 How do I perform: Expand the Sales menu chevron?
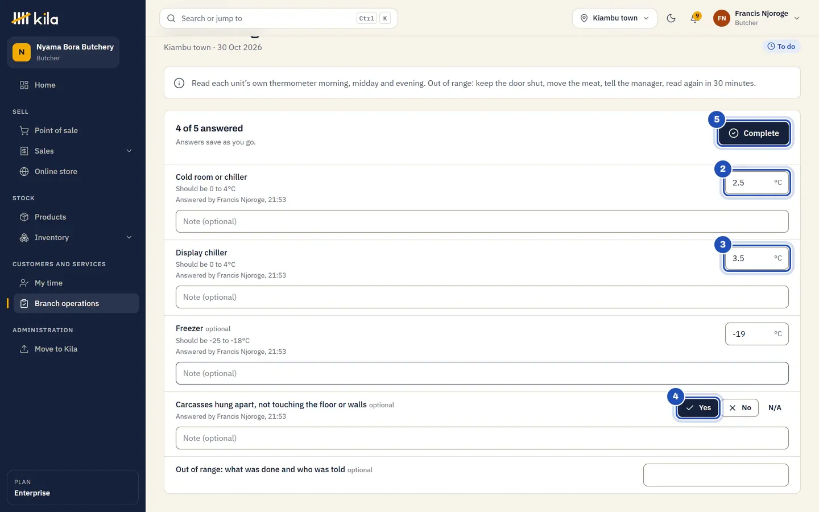129,151
